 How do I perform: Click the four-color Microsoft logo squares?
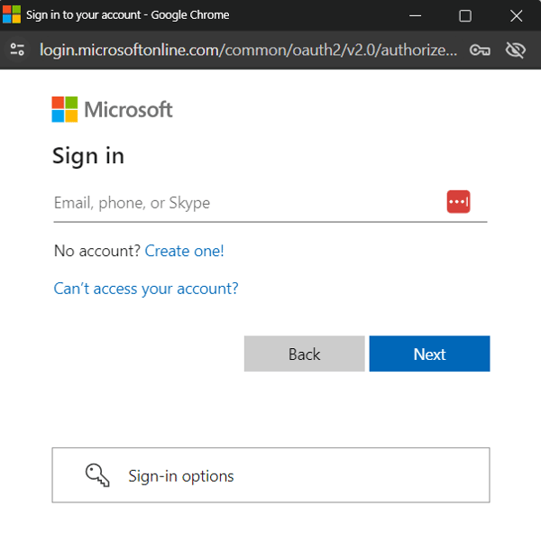tap(64, 109)
